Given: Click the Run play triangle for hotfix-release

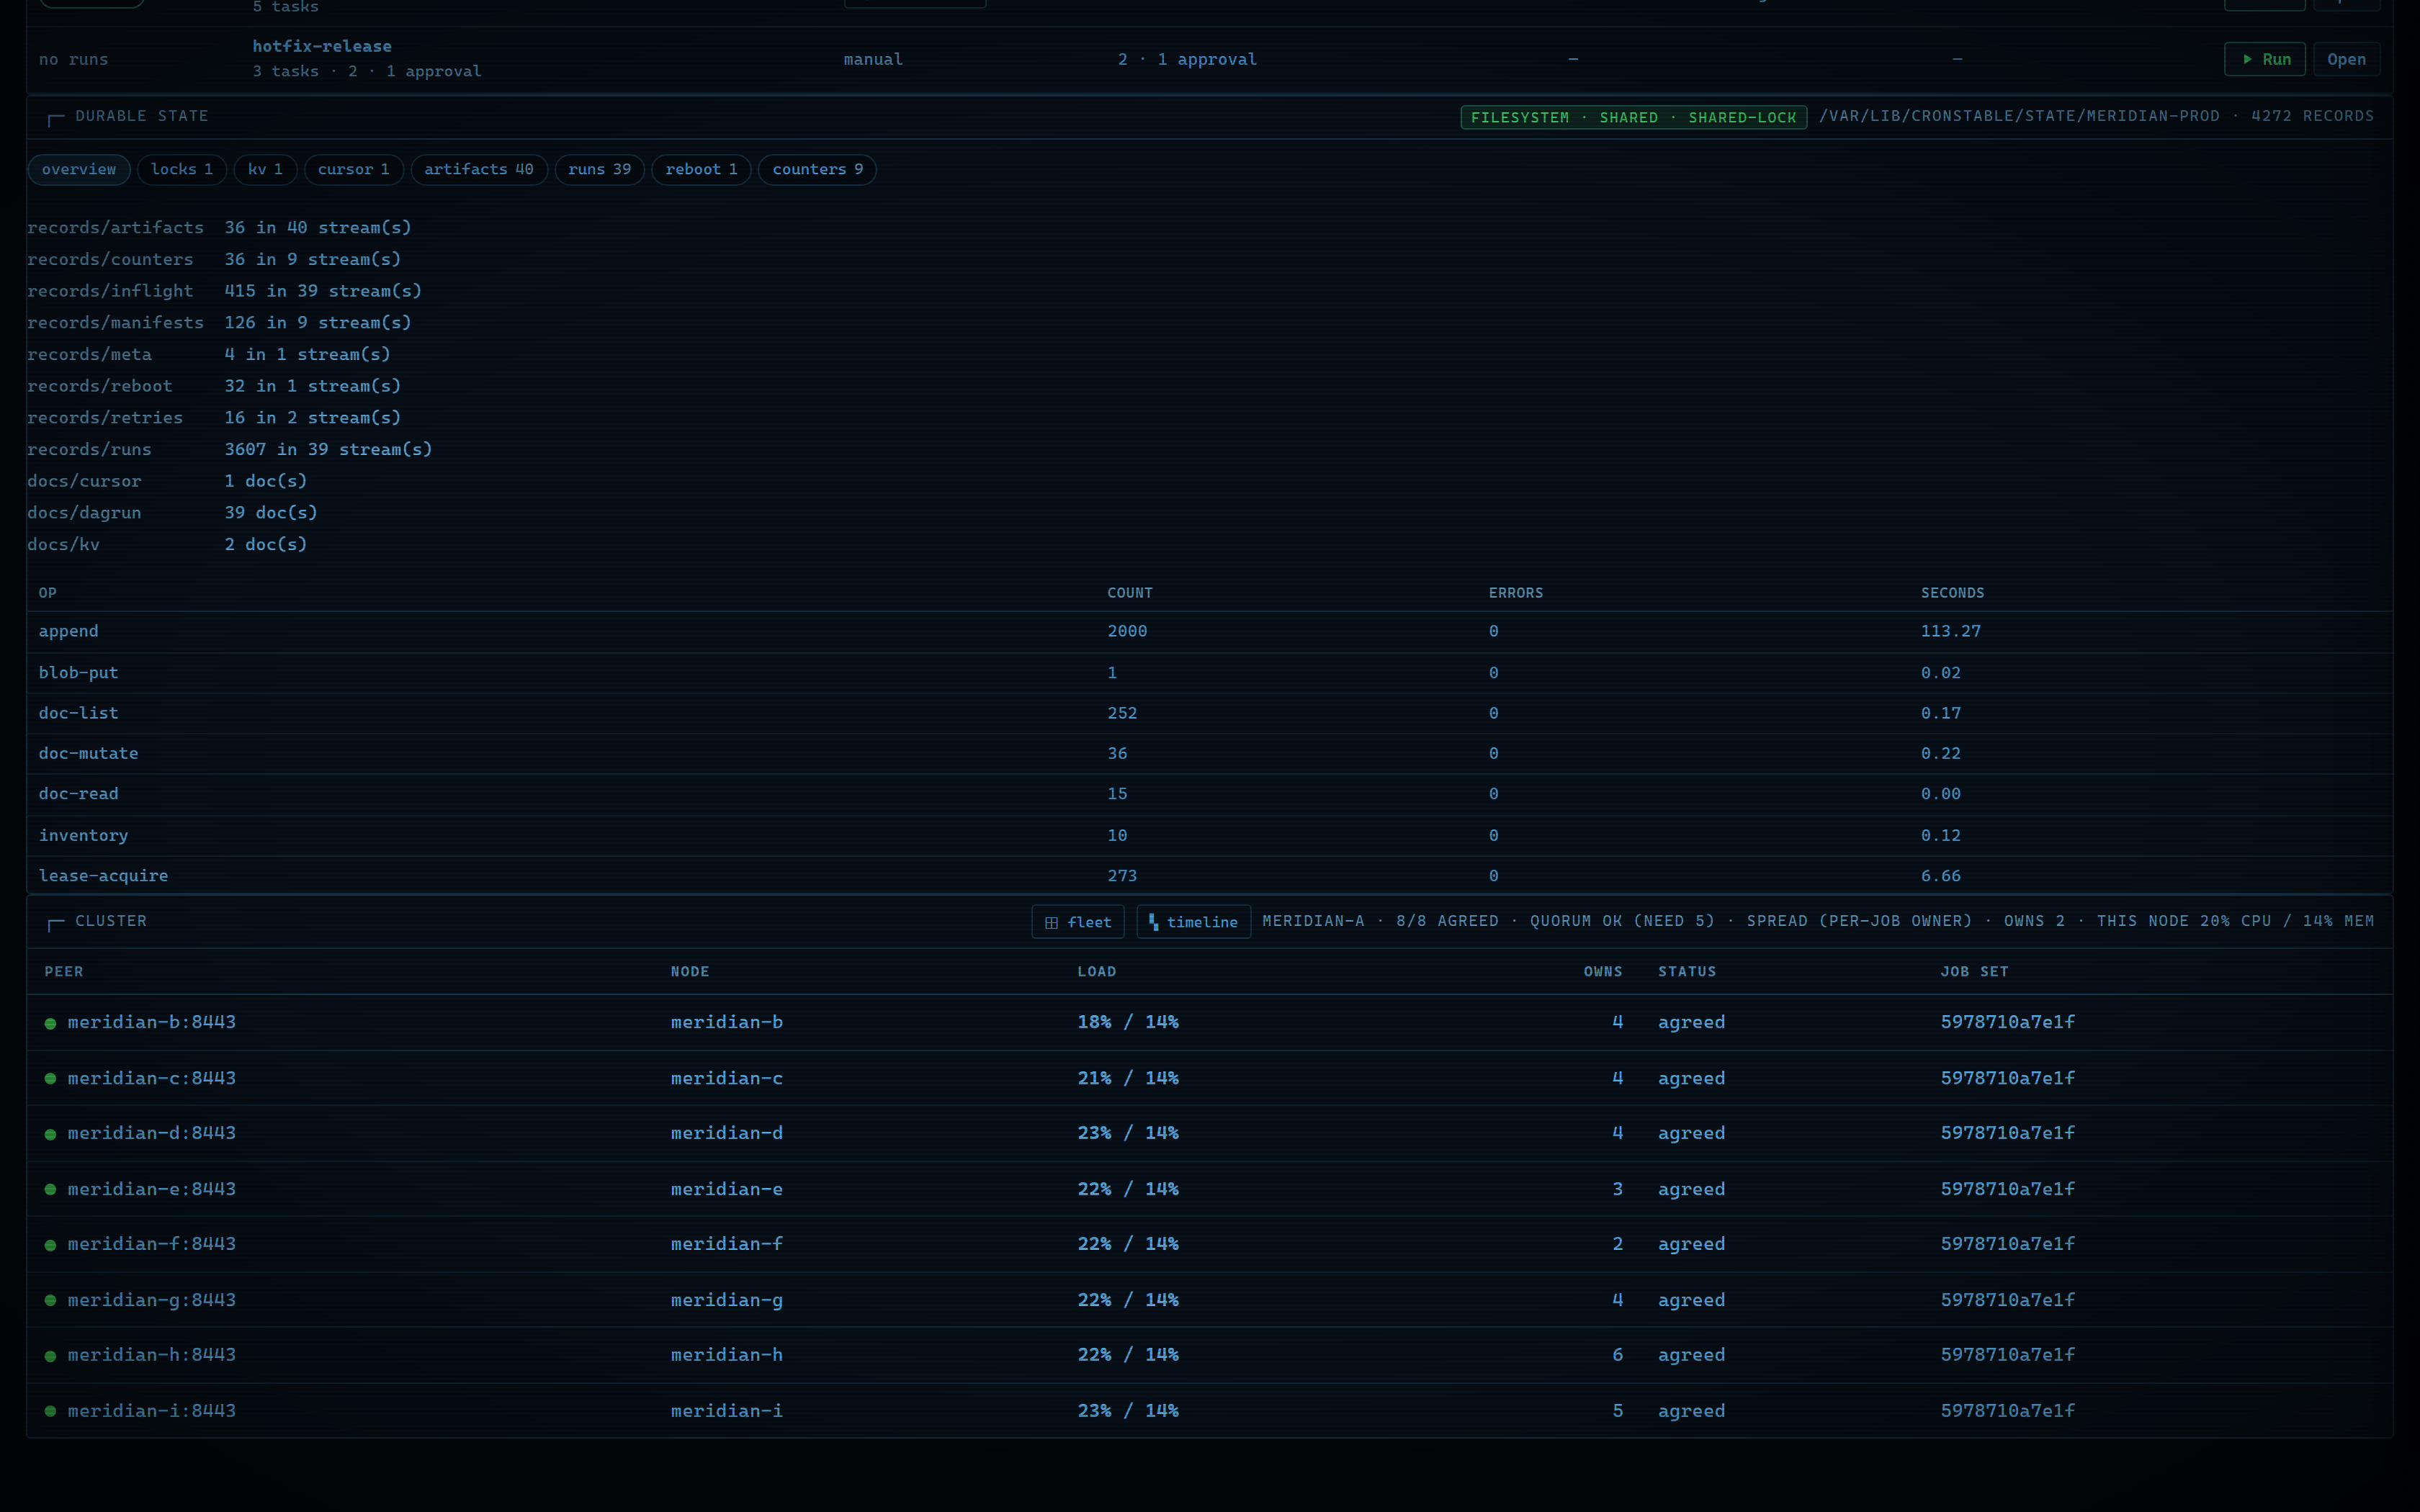Looking at the screenshot, I should pos(2247,59).
